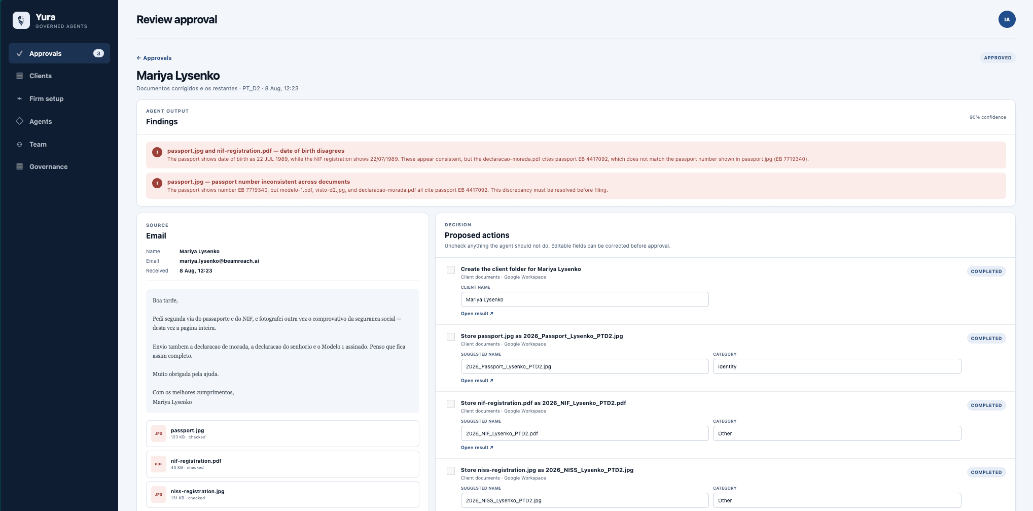Click COMPLETED badge on passport.jpg action
1033x511 pixels.
pos(986,338)
